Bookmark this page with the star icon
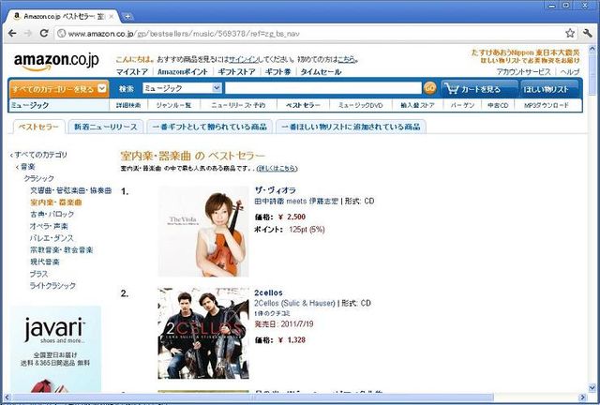The image size is (600, 405). (x=570, y=34)
